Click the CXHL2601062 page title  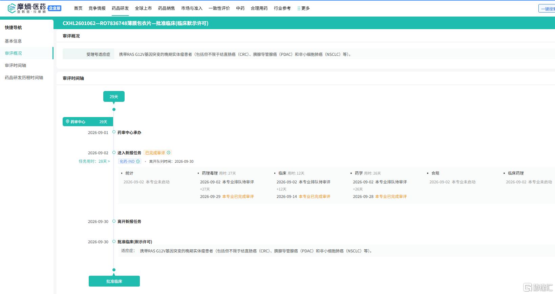[x=135, y=23]
